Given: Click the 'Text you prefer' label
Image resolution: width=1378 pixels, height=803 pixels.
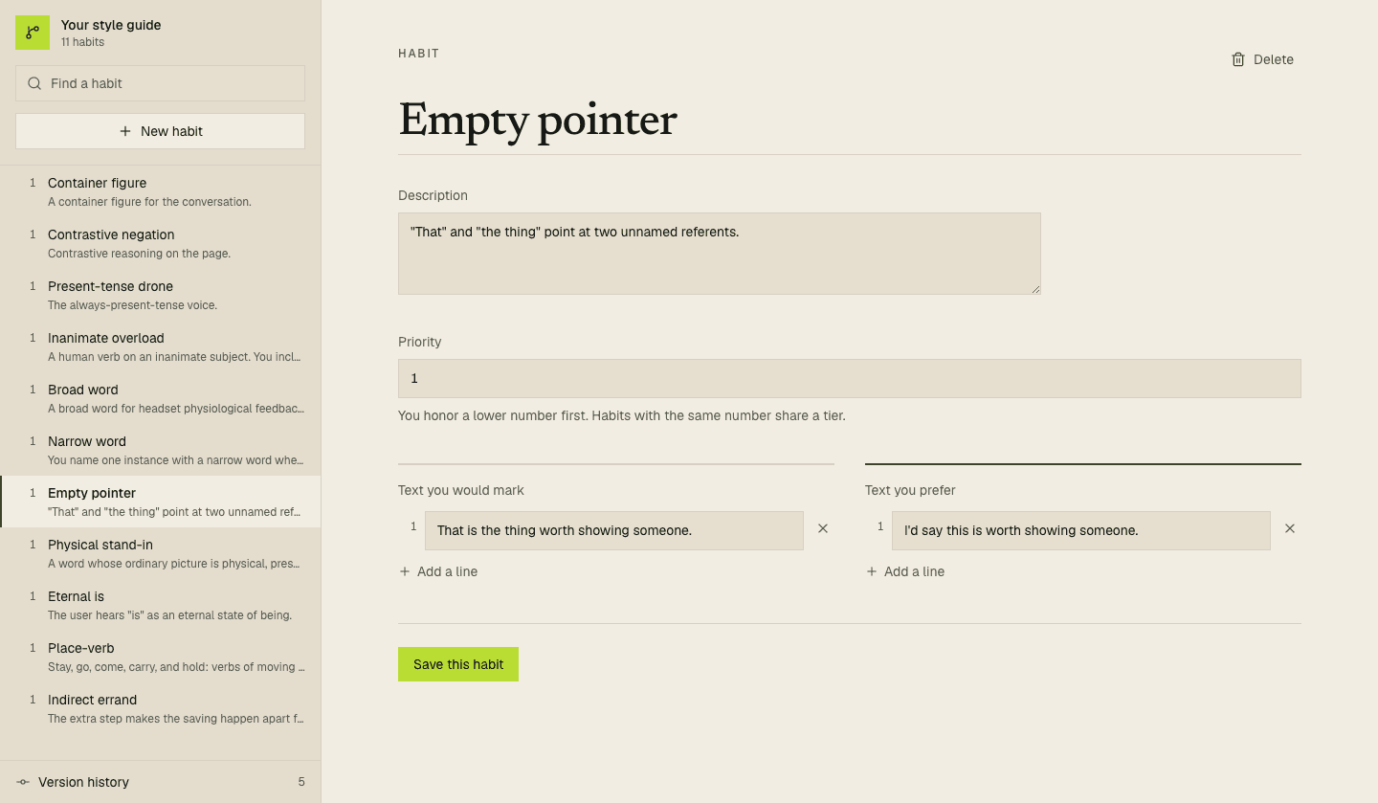Looking at the screenshot, I should coord(910,490).
